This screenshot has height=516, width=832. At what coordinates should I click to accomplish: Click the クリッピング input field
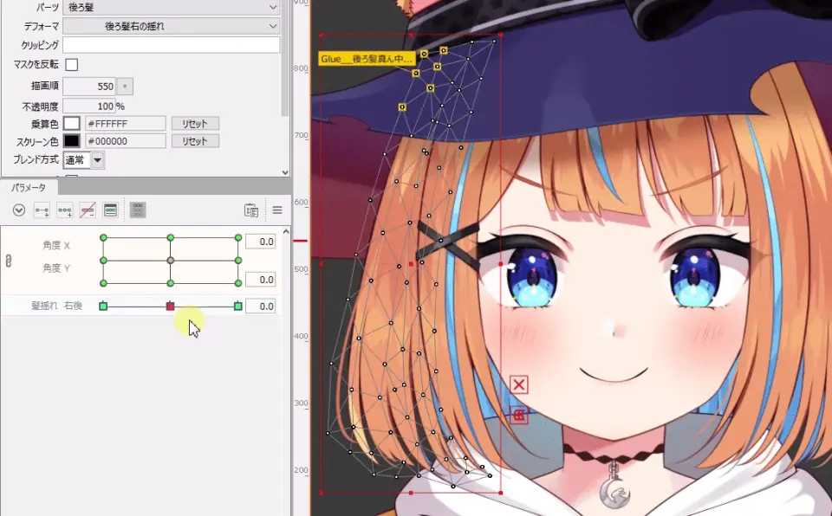click(x=172, y=45)
